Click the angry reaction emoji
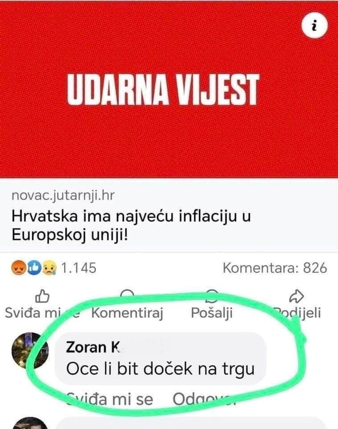The height and width of the screenshot is (429, 338). tap(19, 268)
